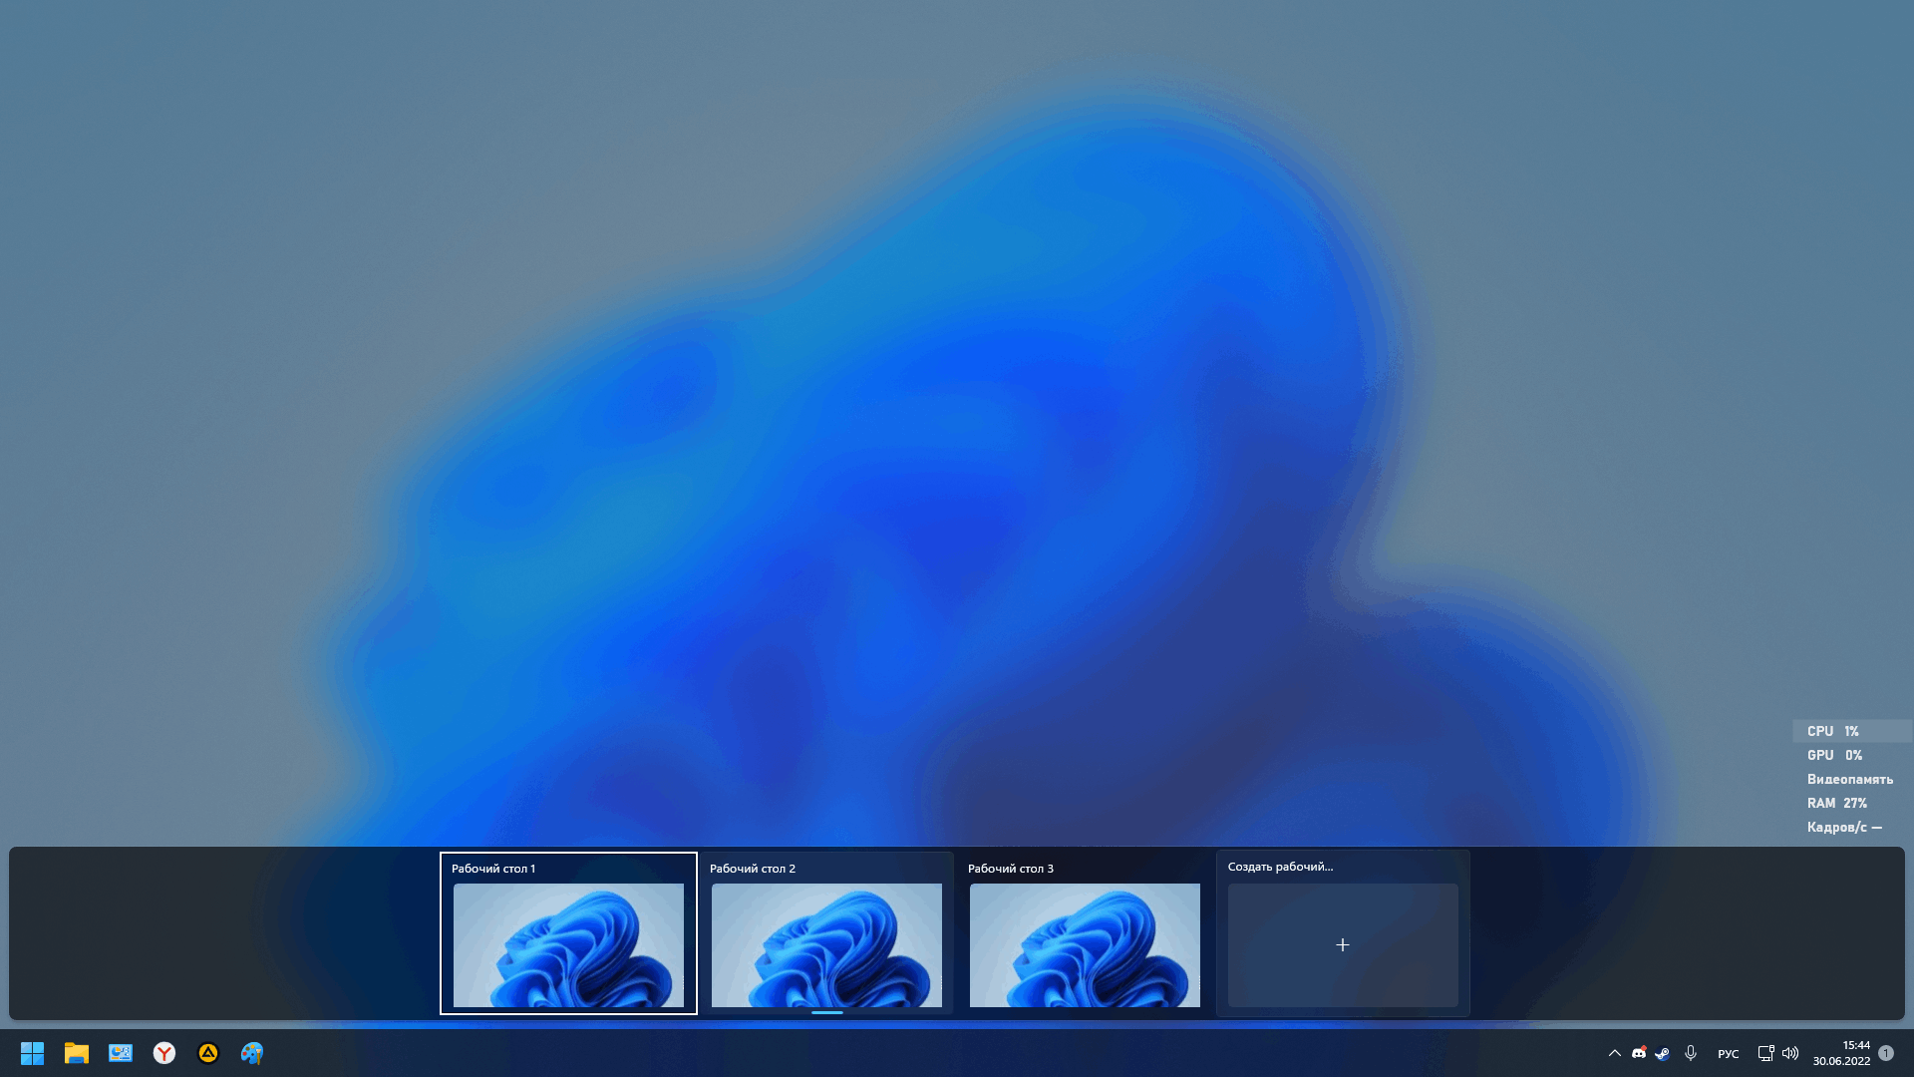Open the notification count badge
This screenshot has height=1077, width=1914.
point(1886,1053)
